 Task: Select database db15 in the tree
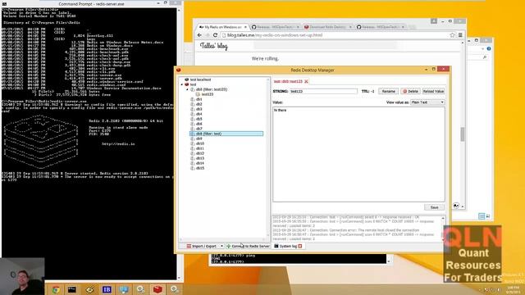[200, 168]
